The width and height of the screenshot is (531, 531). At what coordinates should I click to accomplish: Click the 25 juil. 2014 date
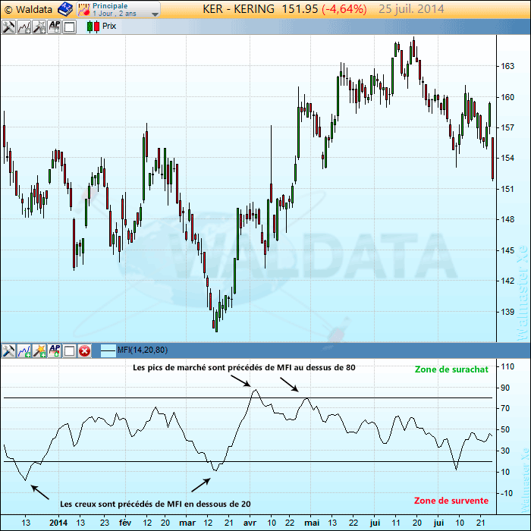click(411, 9)
